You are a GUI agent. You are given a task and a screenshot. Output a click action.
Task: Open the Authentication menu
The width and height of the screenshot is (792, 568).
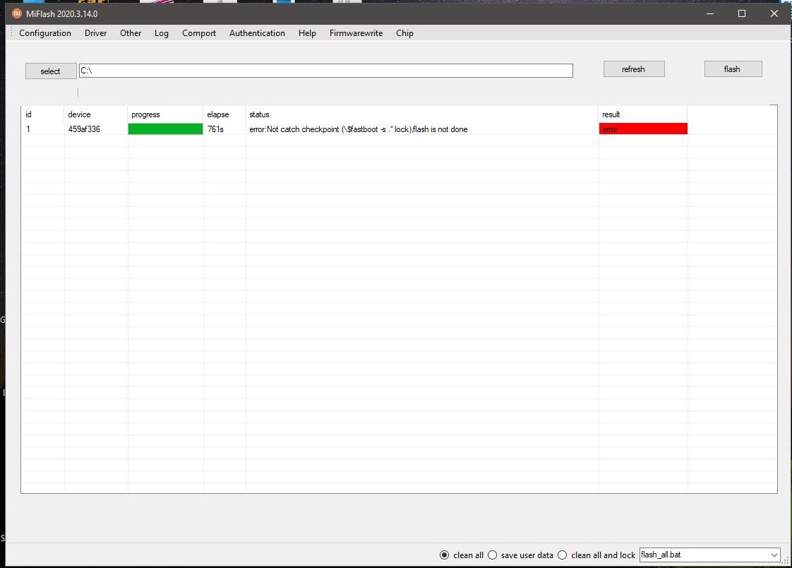257,32
